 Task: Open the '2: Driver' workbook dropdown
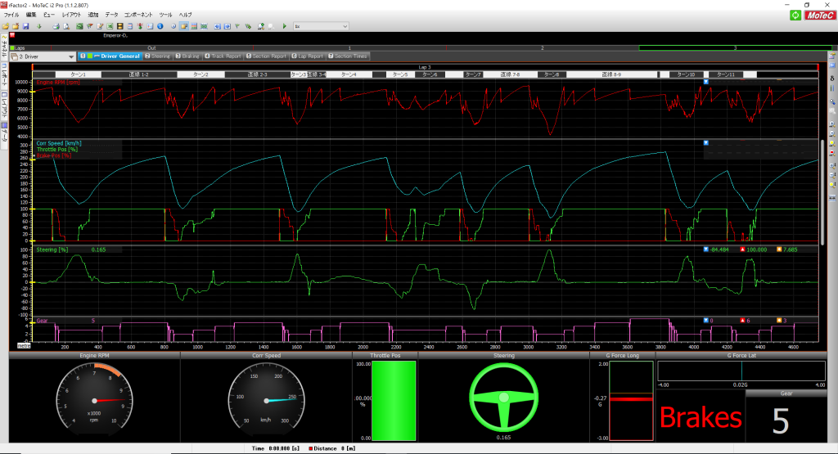click(71, 56)
